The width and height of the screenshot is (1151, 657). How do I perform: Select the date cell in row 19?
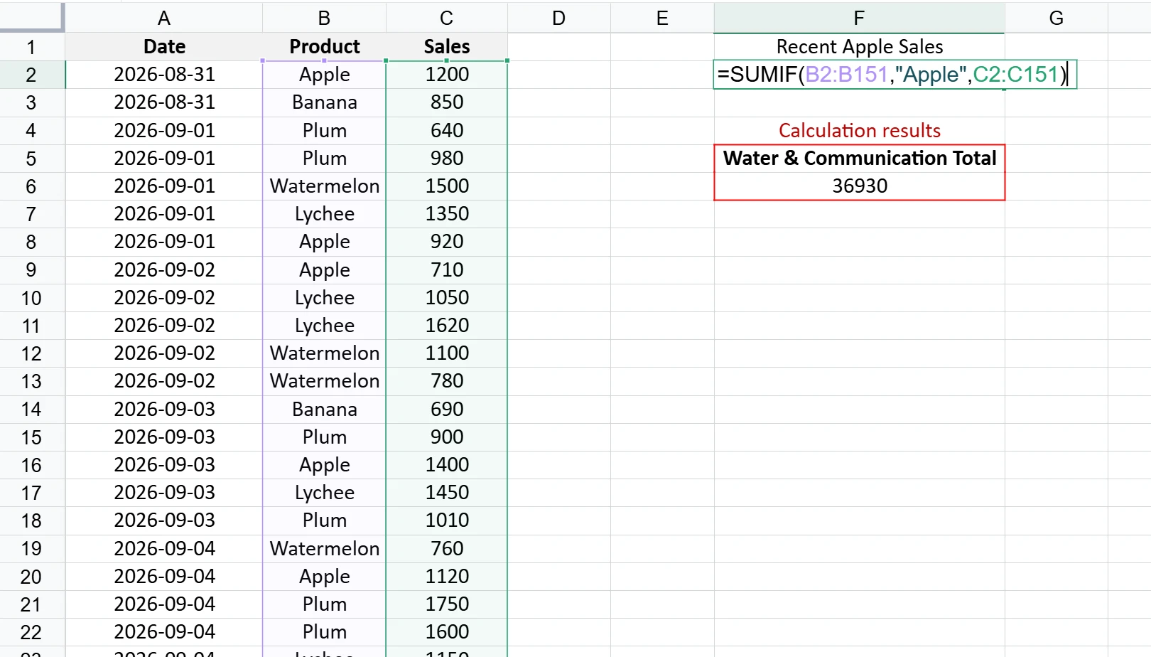pyautogui.click(x=163, y=548)
